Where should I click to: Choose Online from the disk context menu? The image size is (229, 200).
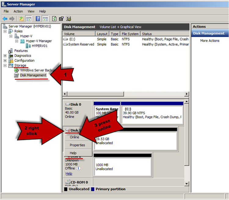[78, 137]
